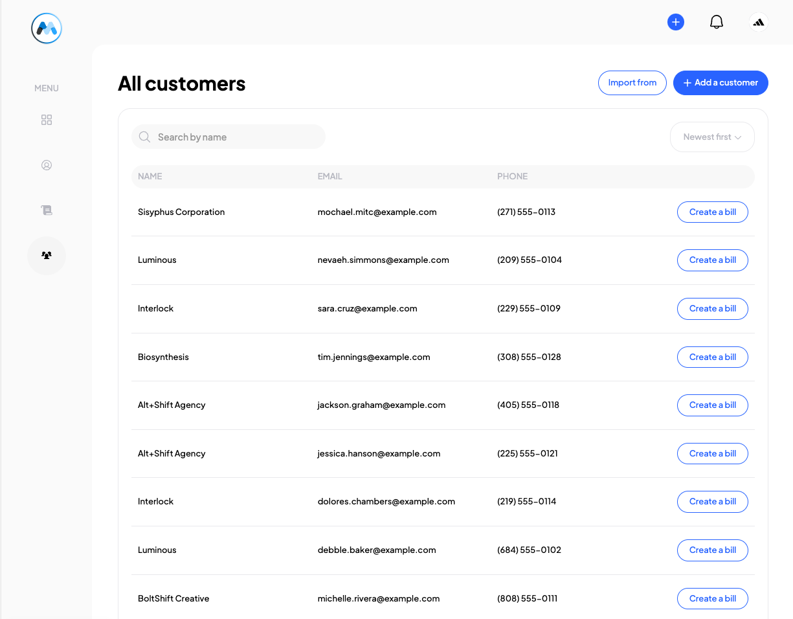Create a bill for dolores.chambers@example.com row
Image resolution: width=793 pixels, height=619 pixels.
(713, 502)
